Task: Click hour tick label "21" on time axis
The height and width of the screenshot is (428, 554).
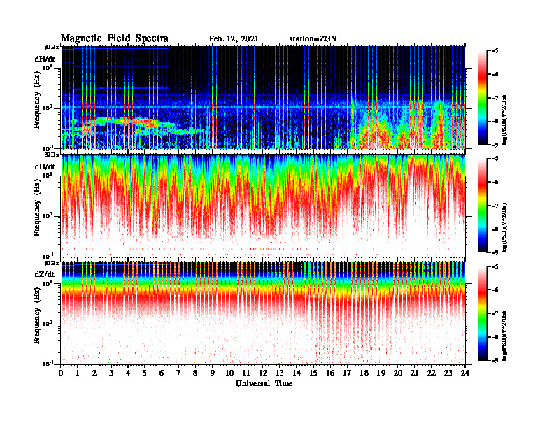Action: (x=414, y=373)
